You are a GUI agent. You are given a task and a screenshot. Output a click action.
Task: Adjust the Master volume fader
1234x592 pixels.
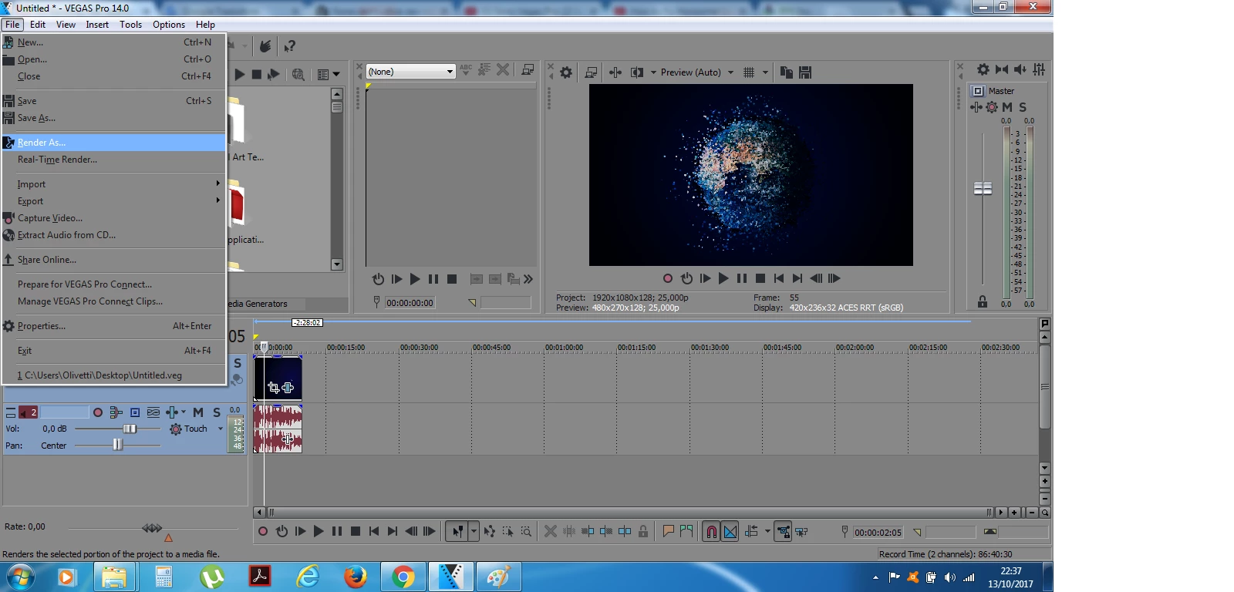tap(983, 189)
